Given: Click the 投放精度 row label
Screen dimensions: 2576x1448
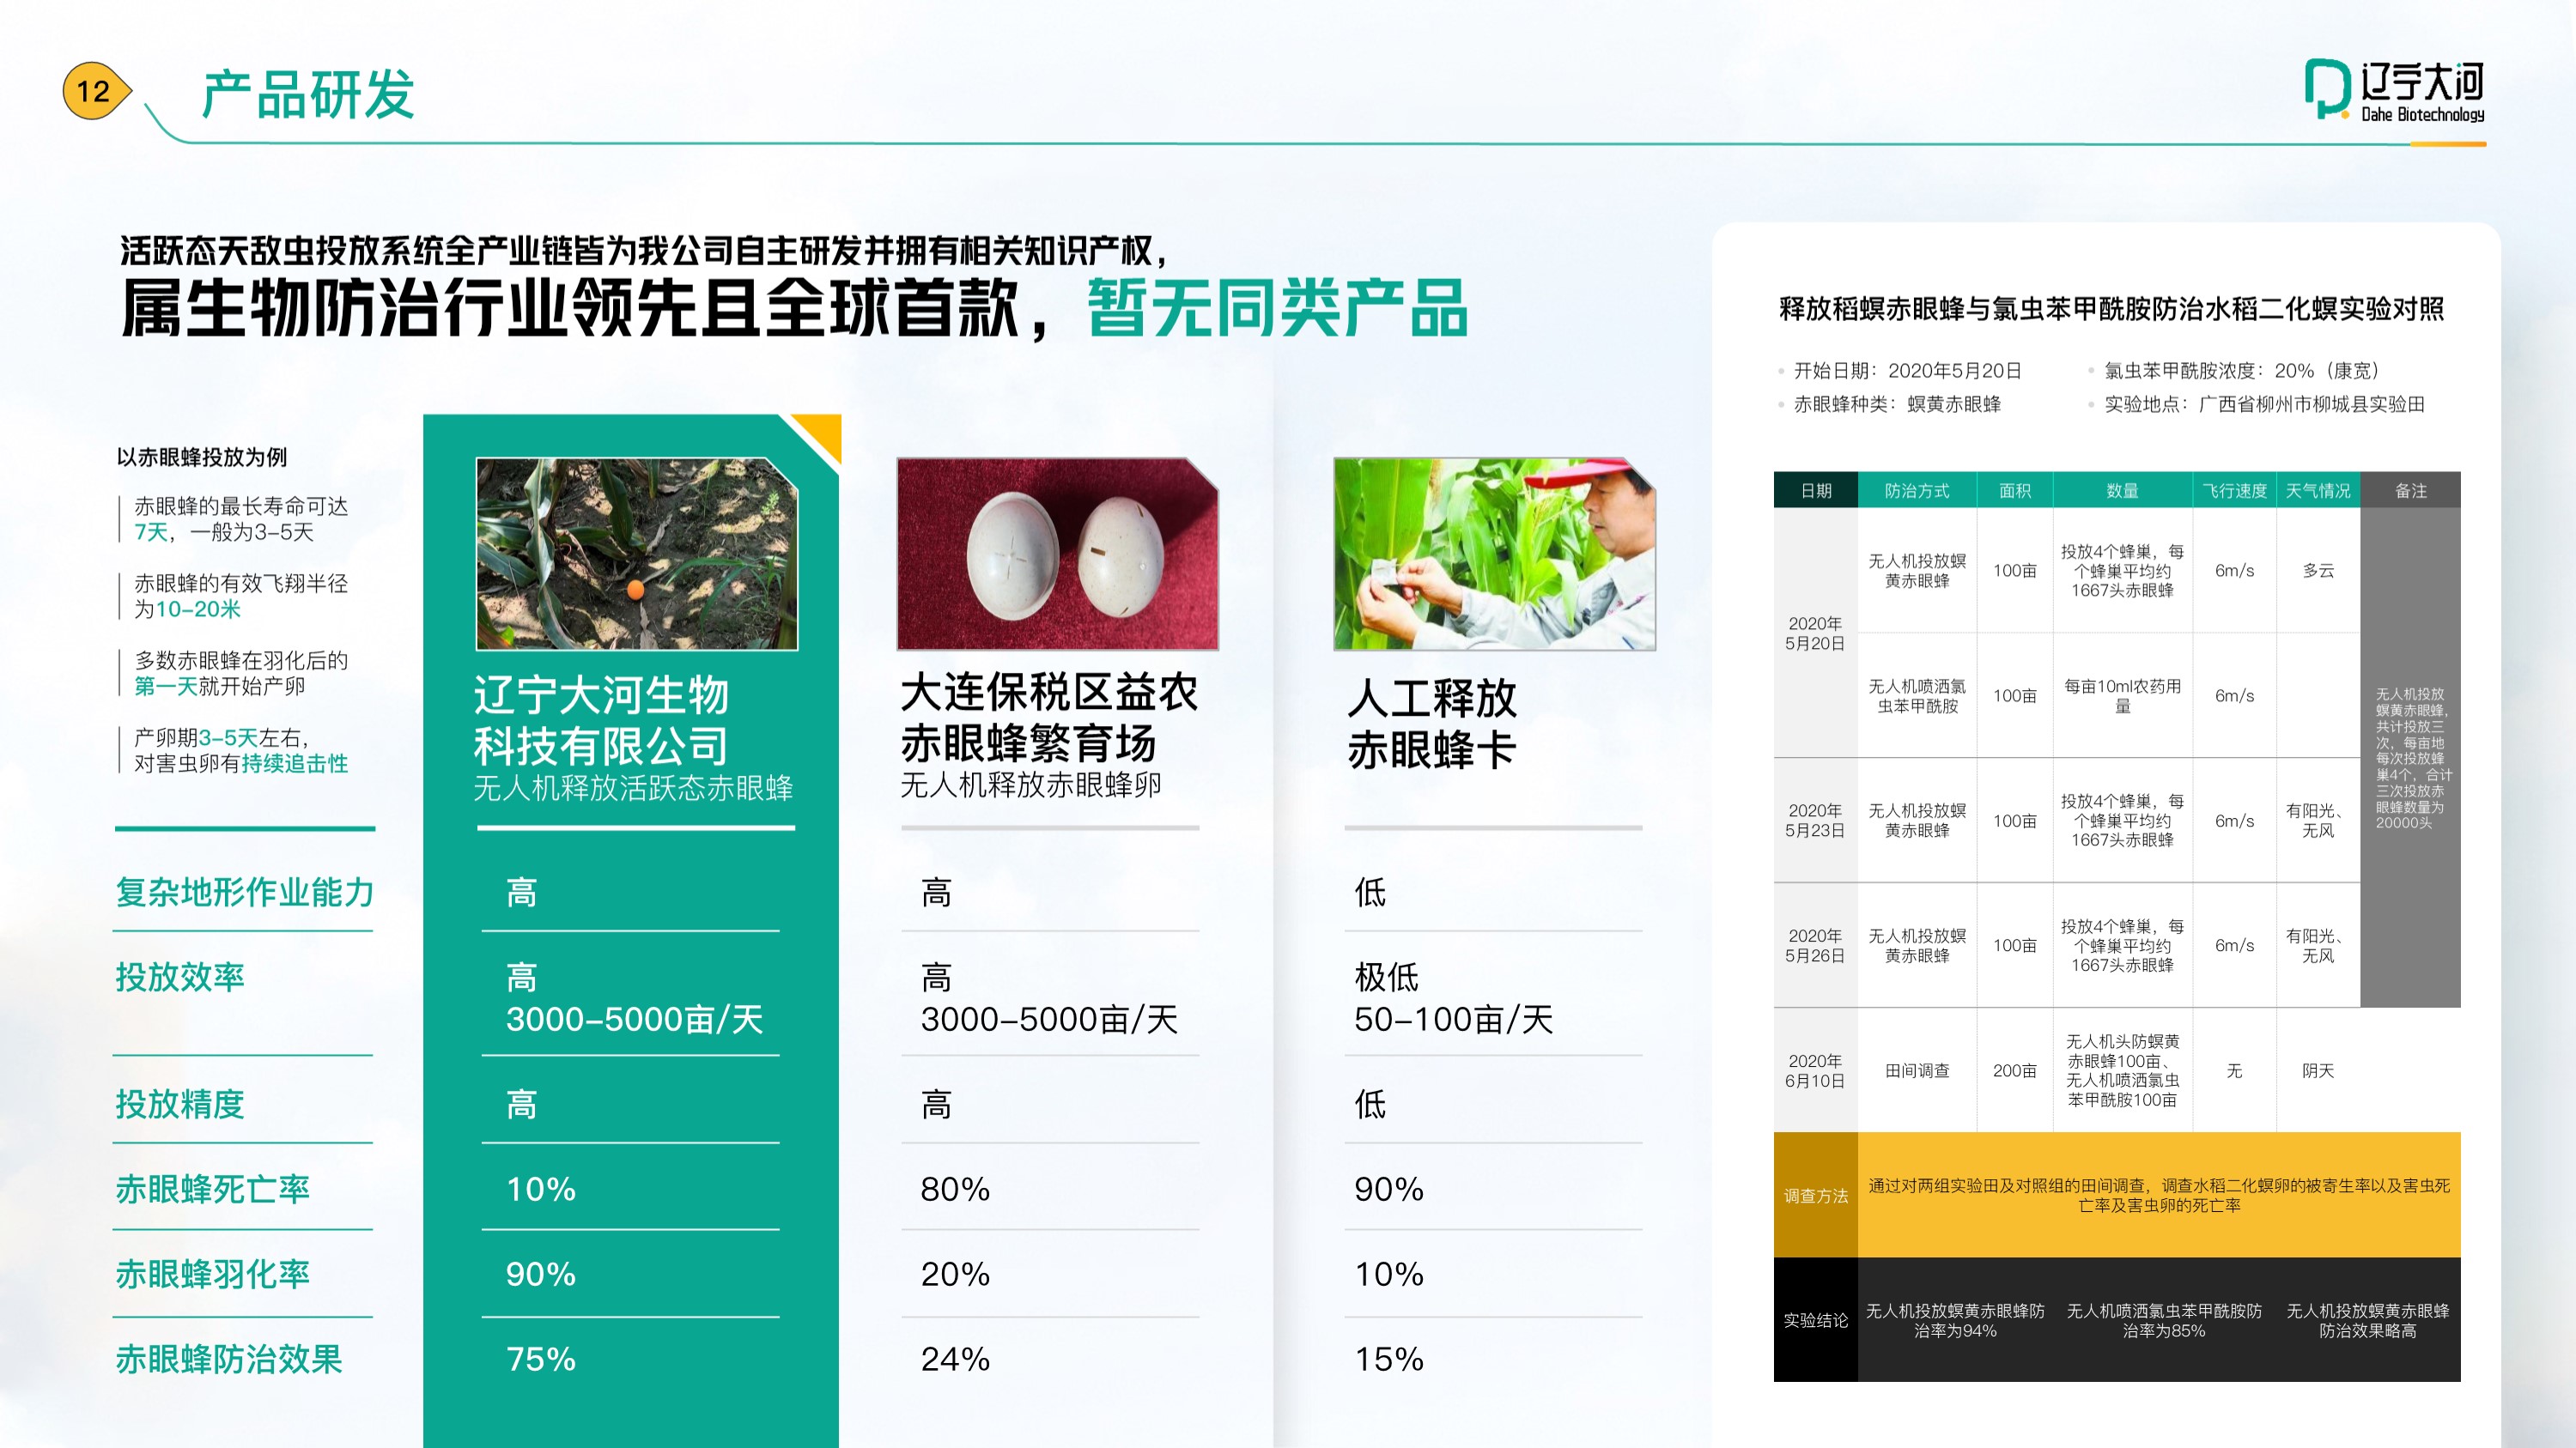Looking at the screenshot, I should click(180, 1103).
